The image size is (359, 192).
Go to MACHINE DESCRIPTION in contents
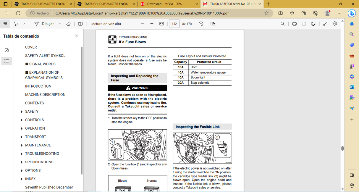45,95
